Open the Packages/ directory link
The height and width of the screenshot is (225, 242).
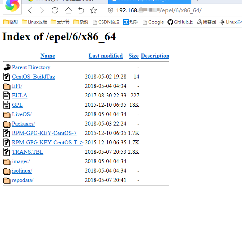pos(24,124)
